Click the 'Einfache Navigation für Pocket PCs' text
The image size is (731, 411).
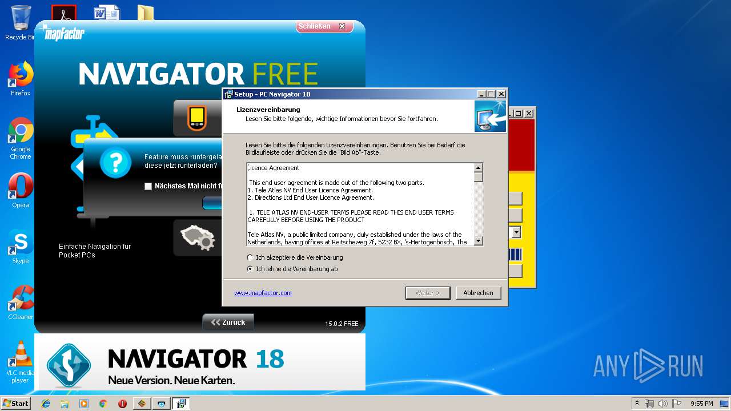[95, 251]
